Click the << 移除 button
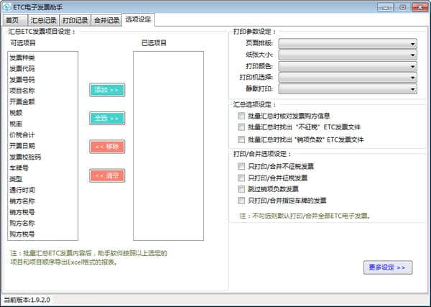431x307 pixels. [x=107, y=147]
